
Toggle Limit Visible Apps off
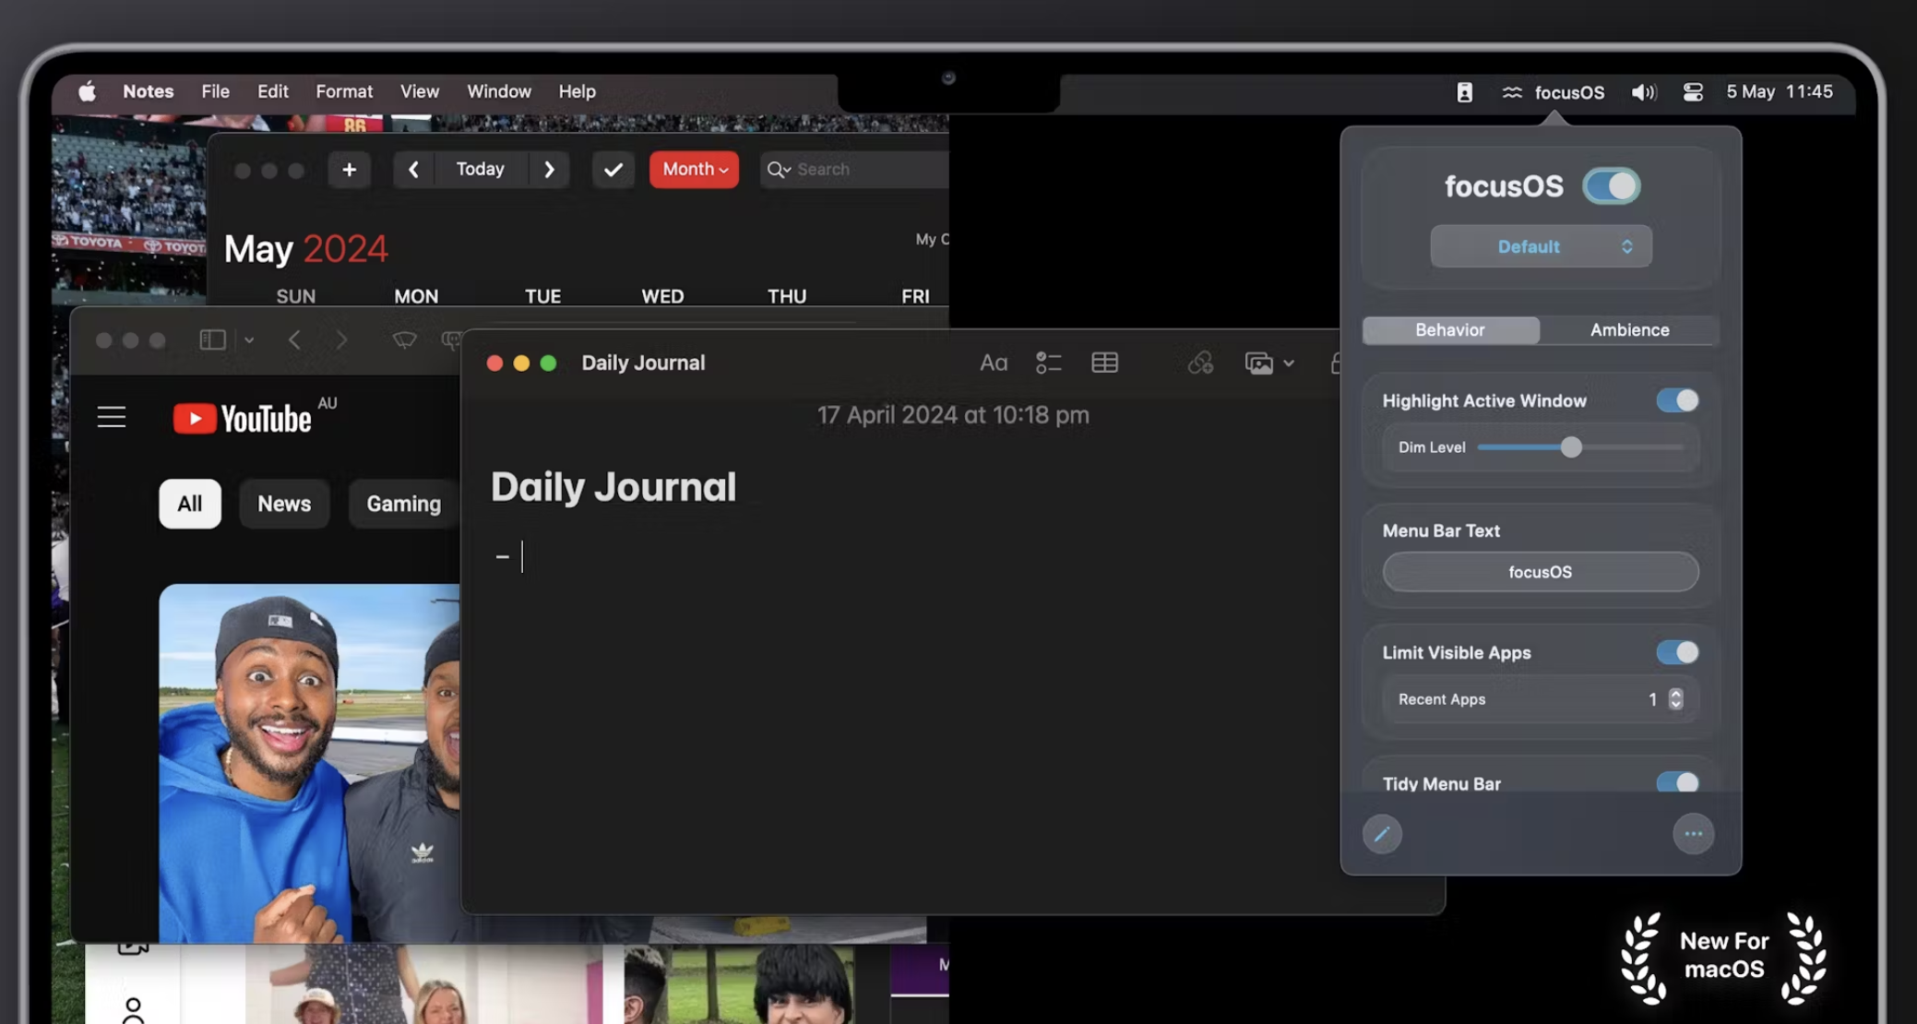tap(1676, 652)
